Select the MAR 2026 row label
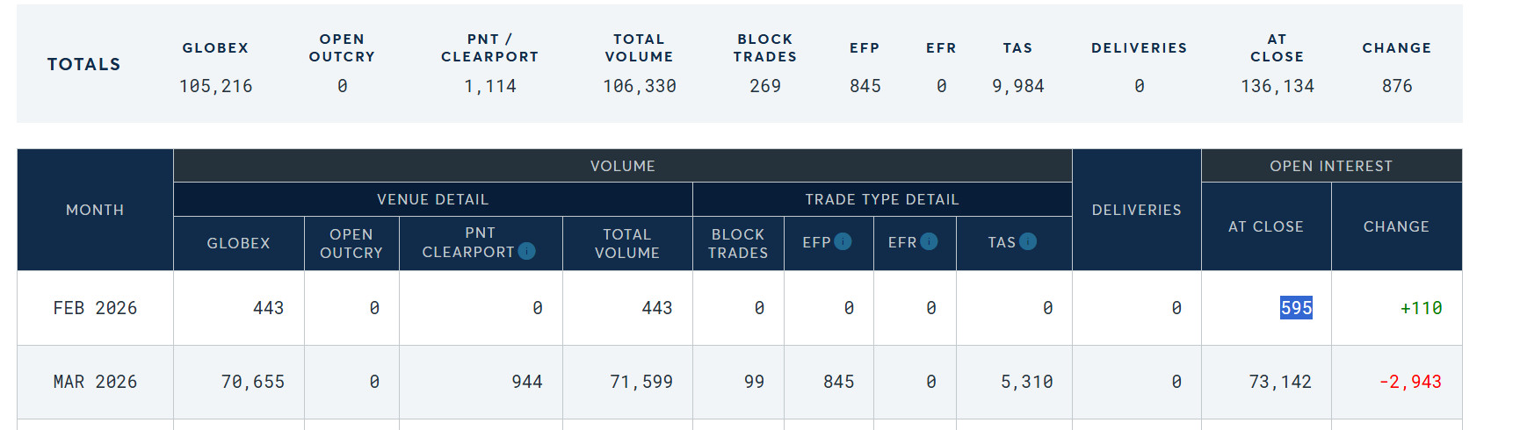Image resolution: width=1520 pixels, height=430 pixels. click(x=95, y=382)
